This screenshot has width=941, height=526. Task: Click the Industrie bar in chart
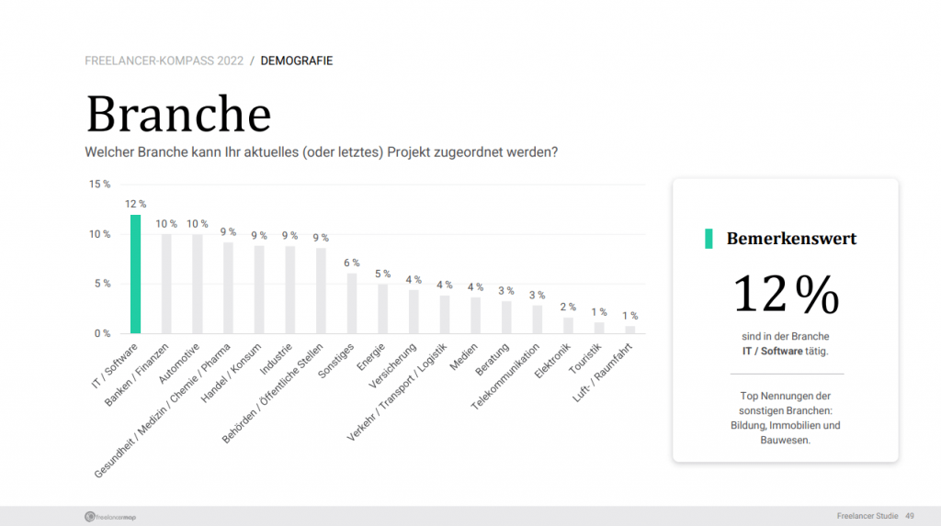[289, 290]
